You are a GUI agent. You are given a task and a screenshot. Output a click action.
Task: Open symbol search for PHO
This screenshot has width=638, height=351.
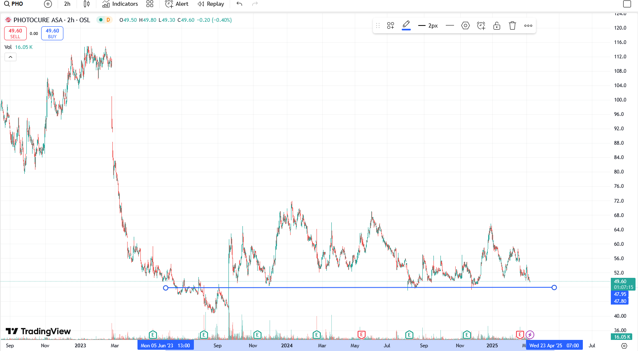14,4
